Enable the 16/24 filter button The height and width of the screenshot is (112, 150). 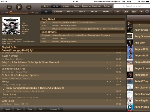134,12
